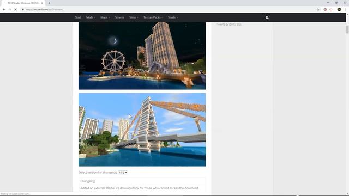Screen dimensions: 349x196
Task: Open the Chrome three-dot menu
Action: (345, 9)
